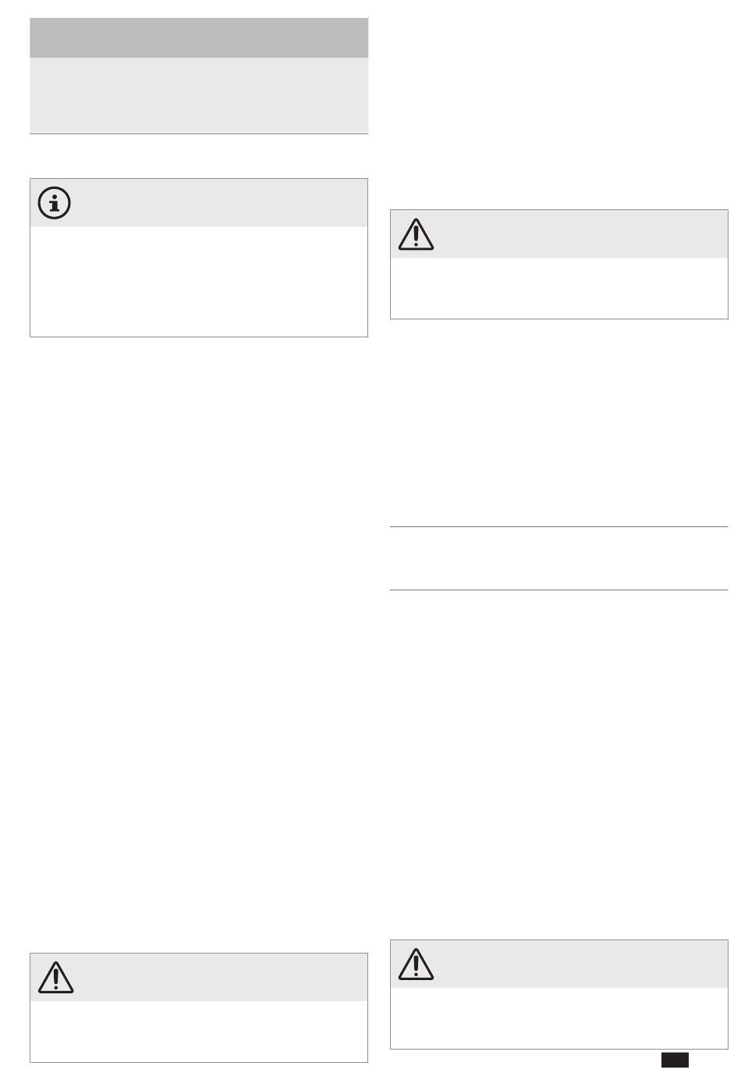Select the dark gray title banner
The height and width of the screenshot is (1073, 741).
[x=199, y=37]
